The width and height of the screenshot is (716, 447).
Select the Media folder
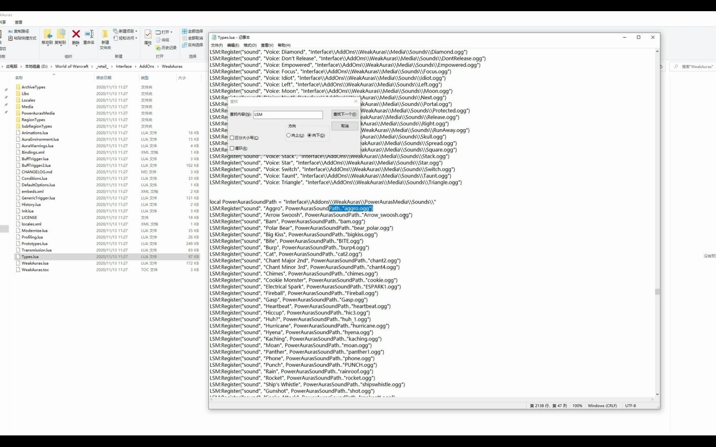[x=27, y=107]
